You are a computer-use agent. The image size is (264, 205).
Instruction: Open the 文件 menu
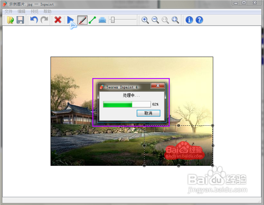(x=8, y=12)
